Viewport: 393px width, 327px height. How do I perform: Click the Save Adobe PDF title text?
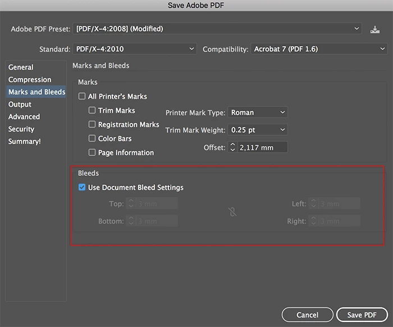coord(196,5)
